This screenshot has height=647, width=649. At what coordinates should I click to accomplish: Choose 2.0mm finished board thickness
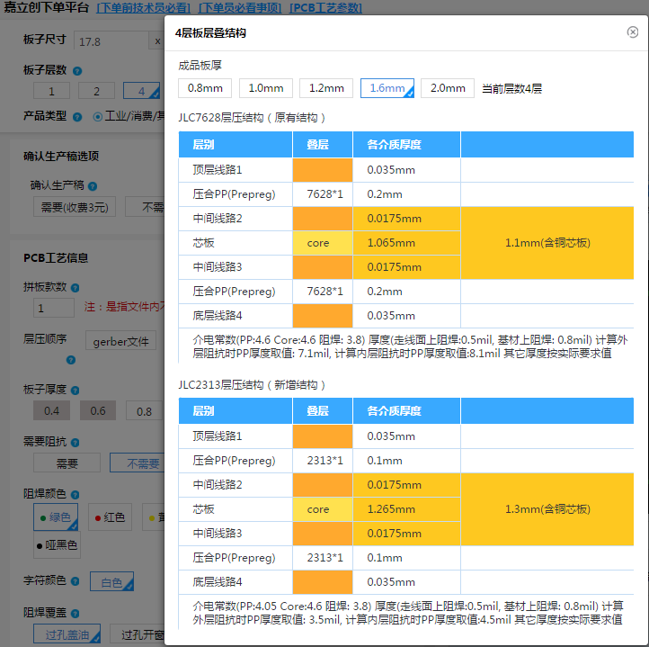tap(448, 88)
